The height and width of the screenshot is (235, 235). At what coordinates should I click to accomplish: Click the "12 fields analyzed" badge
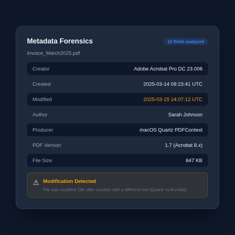(186, 42)
